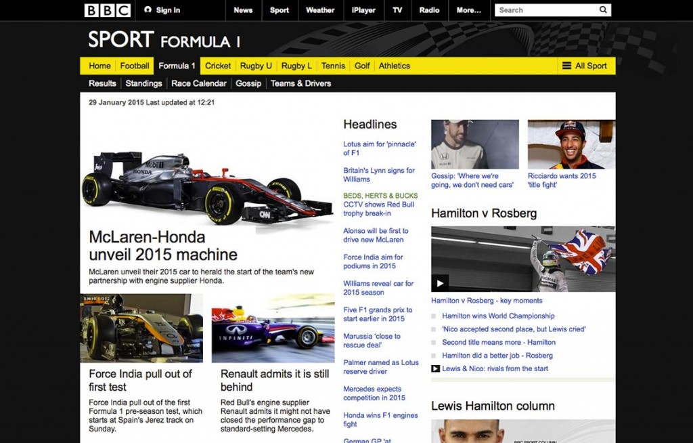693x443 pixels.
Task: Play the Hamilton v Rosberg video
Action: click(440, 283)
